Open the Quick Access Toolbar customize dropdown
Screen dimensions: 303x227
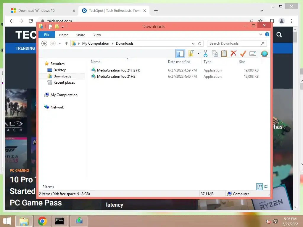pyautogui.click(x=63, y=27)
